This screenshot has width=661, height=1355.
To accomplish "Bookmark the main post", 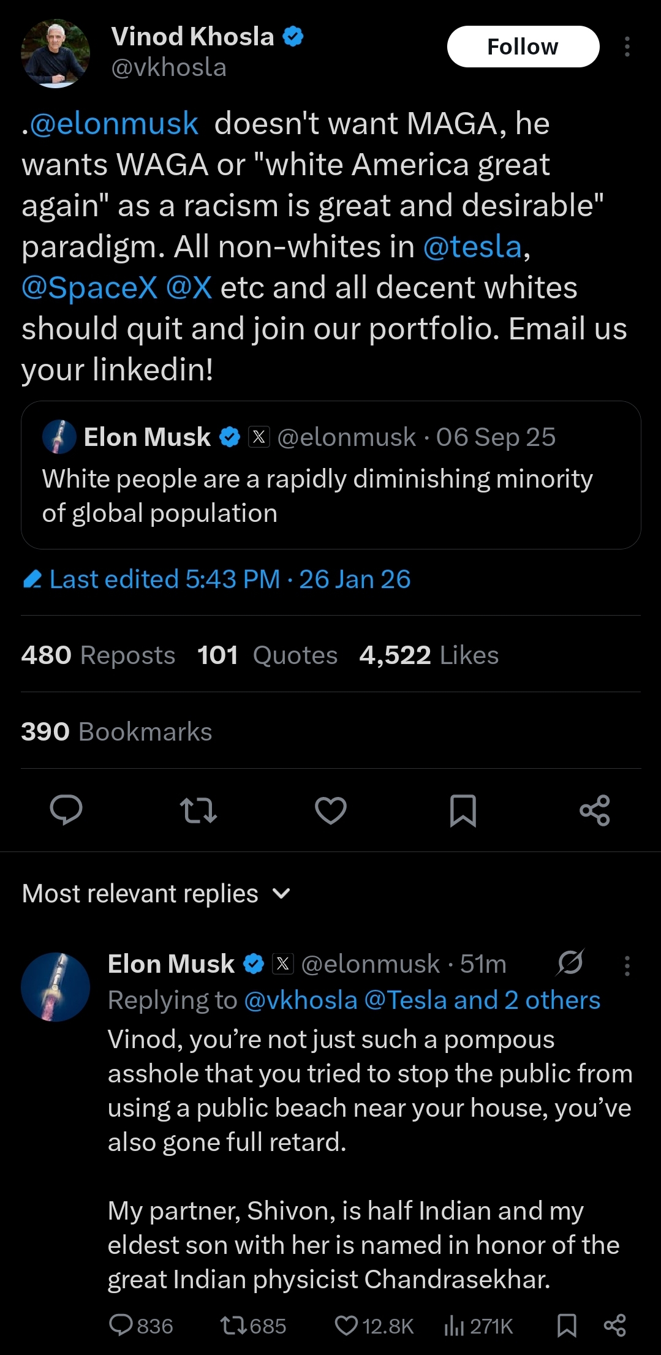I will pyautogui.click(x=463, y=810).
